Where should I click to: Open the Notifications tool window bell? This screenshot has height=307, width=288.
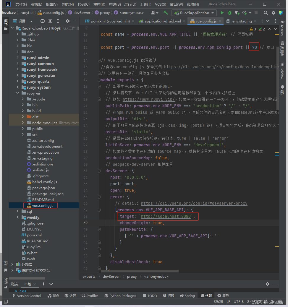282,90
